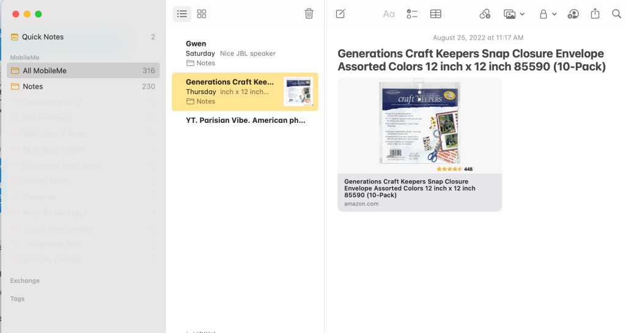This screenshot has width=626, height=333.
Task: Switch to list view
Action: click(x=182, y=14)
